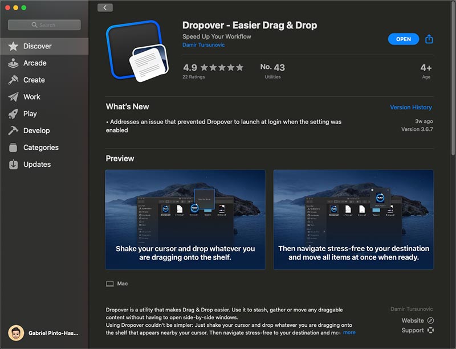456x349 pixels.
Task: Select the Updates sidebar label
Action: [37, 165]
